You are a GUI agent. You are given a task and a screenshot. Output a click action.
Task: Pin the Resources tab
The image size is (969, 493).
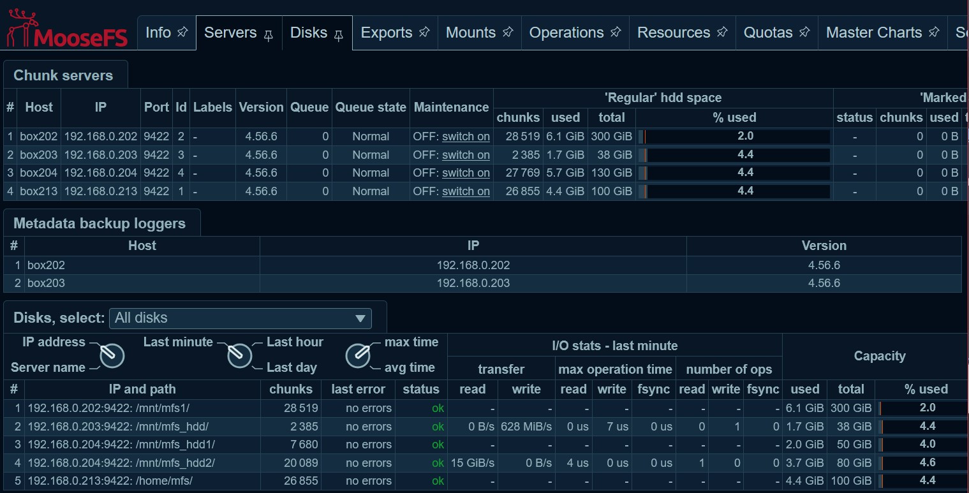722,32
